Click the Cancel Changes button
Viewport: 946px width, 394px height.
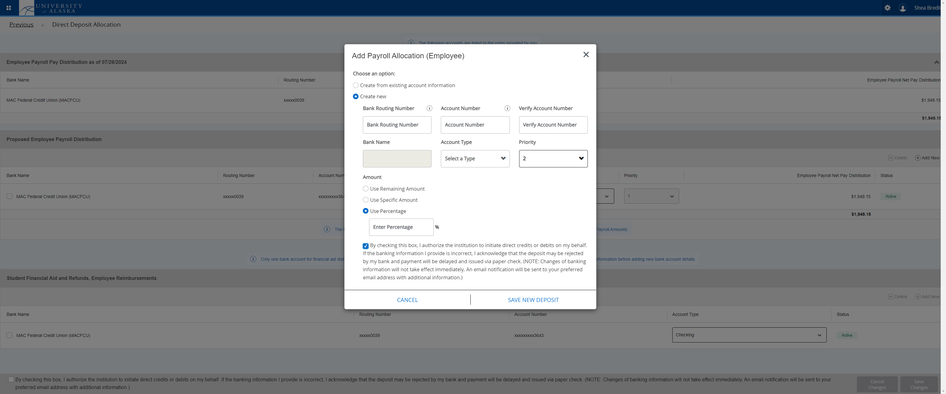click(x=877, y=384)
